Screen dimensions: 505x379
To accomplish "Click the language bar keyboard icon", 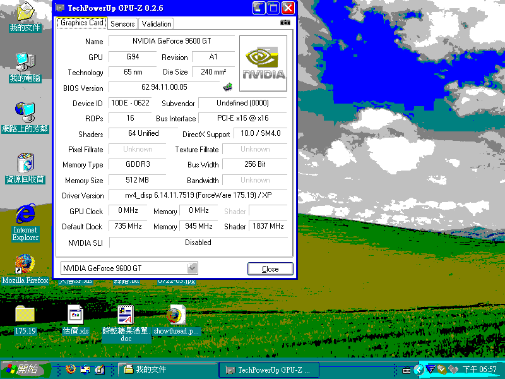I will [407, 370].
